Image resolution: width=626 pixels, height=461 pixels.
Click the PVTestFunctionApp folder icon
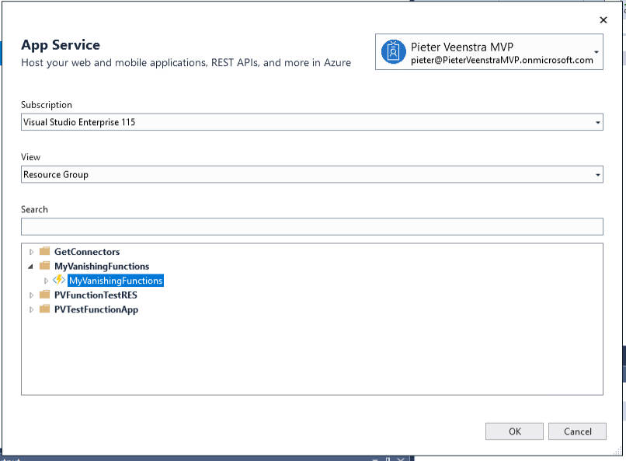click(45, 309)
